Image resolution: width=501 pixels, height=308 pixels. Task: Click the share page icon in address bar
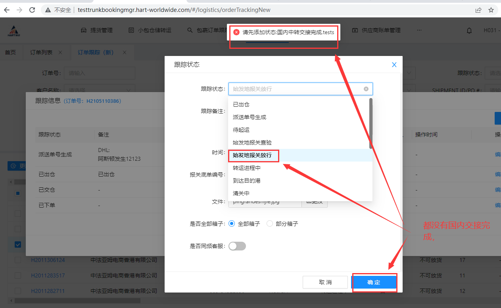pos(478,10)
